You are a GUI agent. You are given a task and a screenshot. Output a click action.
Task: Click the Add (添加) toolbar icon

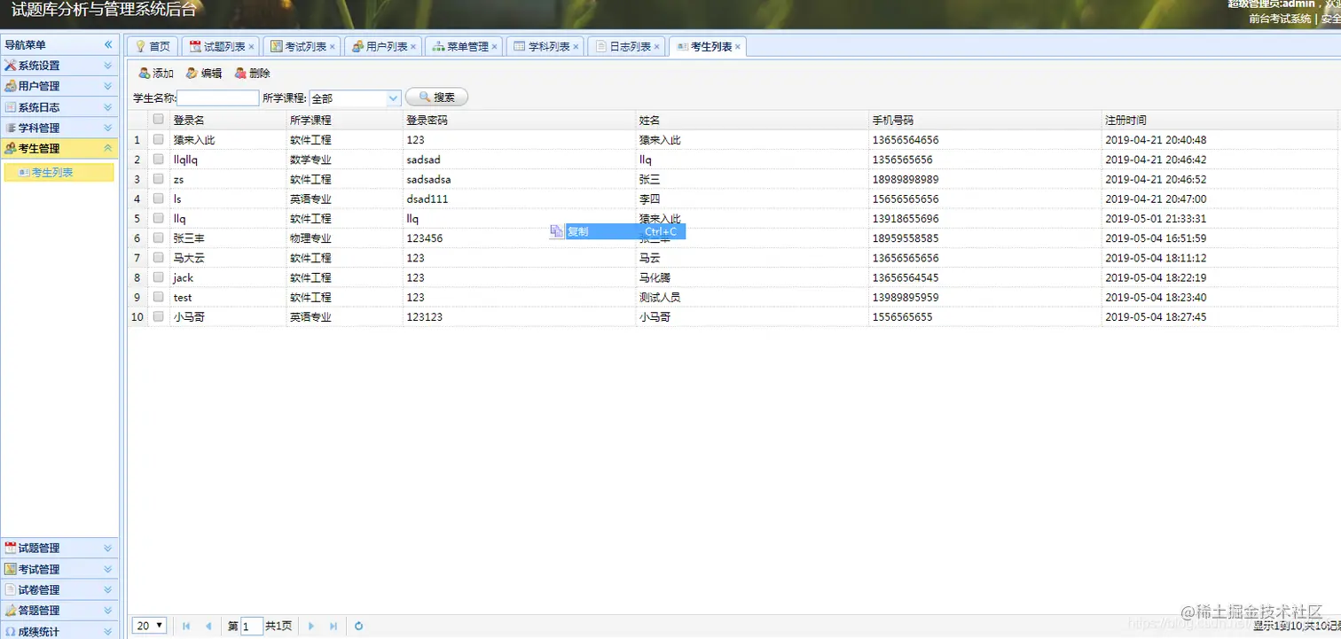click(144, 74)
